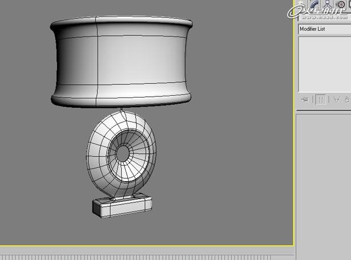Image resolution: width=351 pixels, height=260 pixels.
Task: Select the rectangular lamp base
Action: point(122,206)
